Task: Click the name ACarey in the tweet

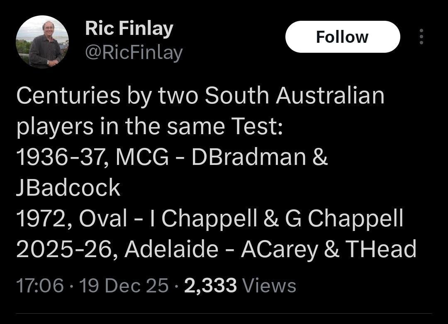Action: tap(279, 249)
